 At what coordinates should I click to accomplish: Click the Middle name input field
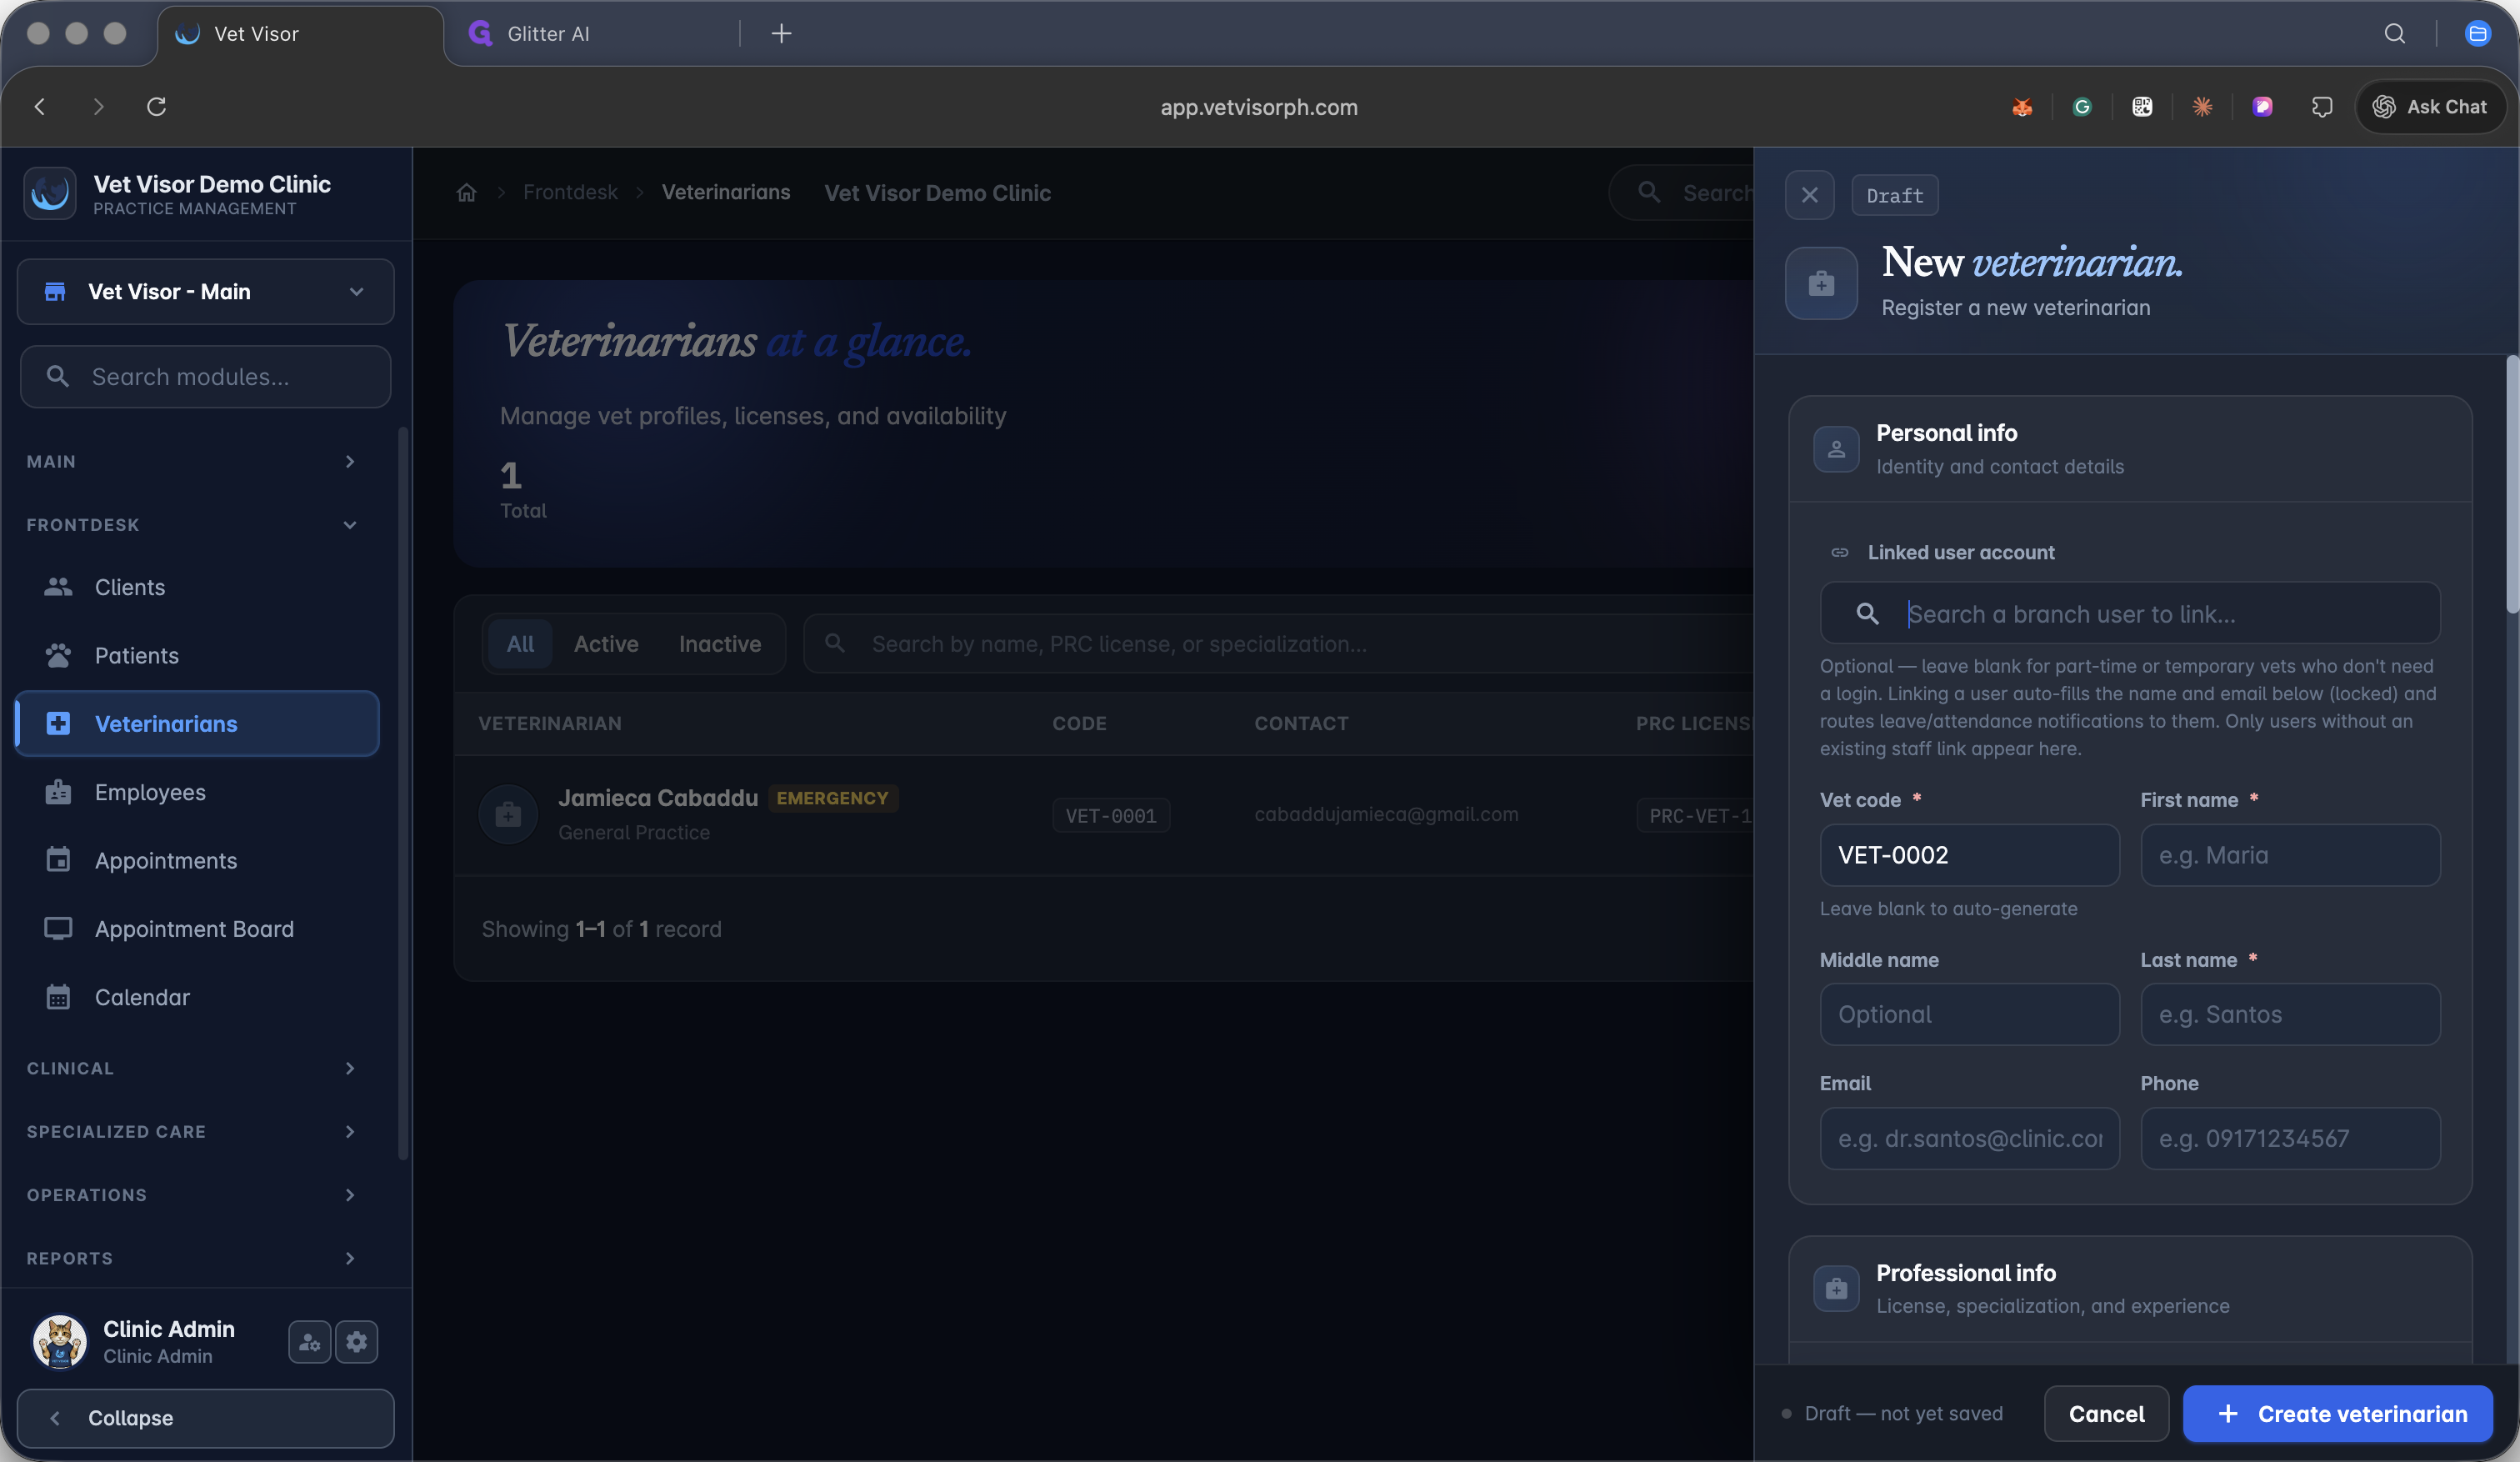tap(1969, 1014)
